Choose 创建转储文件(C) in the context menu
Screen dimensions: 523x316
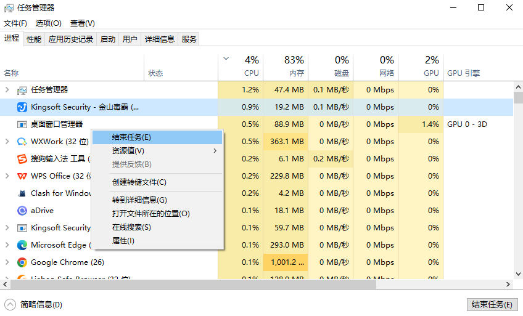[157, 182]
